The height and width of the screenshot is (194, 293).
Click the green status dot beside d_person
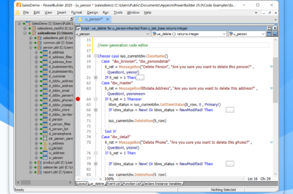41,120
